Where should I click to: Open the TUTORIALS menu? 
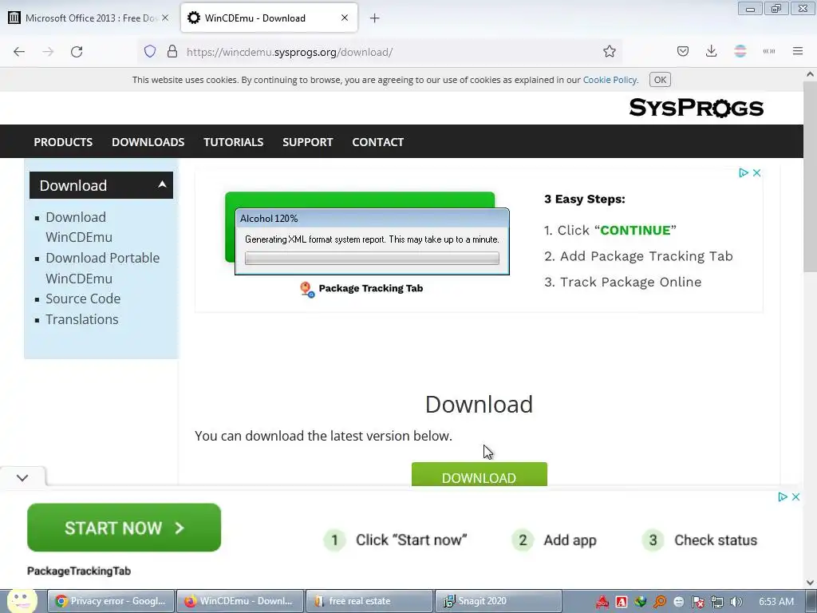point(234,142)
